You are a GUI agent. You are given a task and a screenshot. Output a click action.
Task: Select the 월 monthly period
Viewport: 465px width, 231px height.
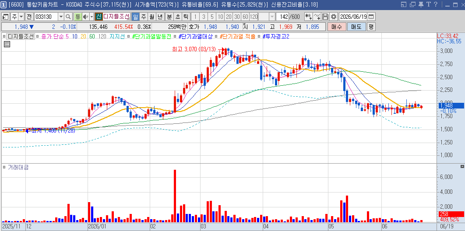click(x=152, y=17)
